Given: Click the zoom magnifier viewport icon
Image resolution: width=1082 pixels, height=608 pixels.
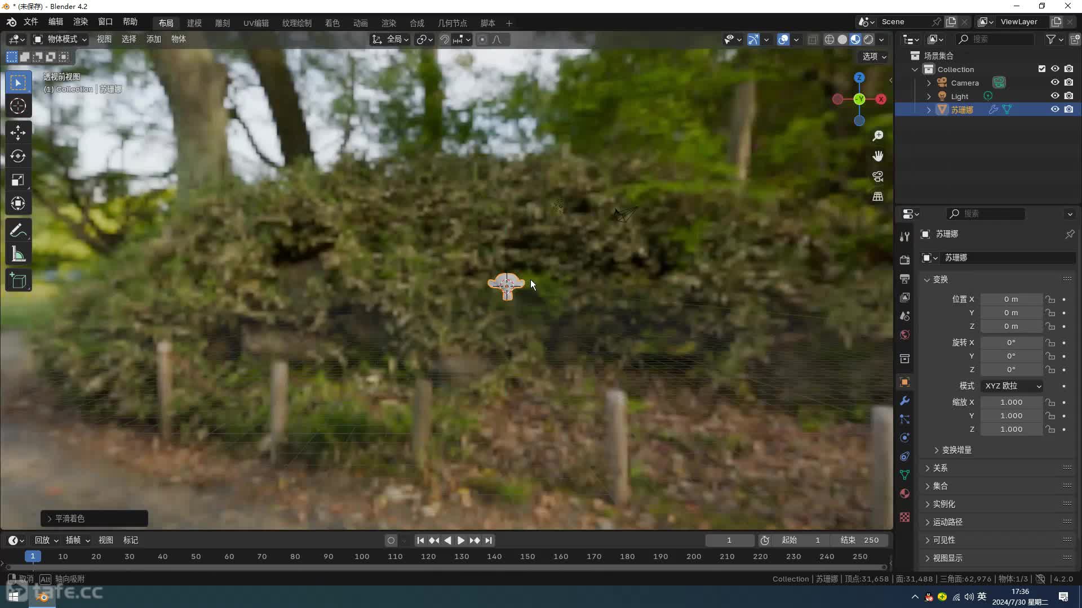Looking at the screenshot, I should click(x=877, y=136).
